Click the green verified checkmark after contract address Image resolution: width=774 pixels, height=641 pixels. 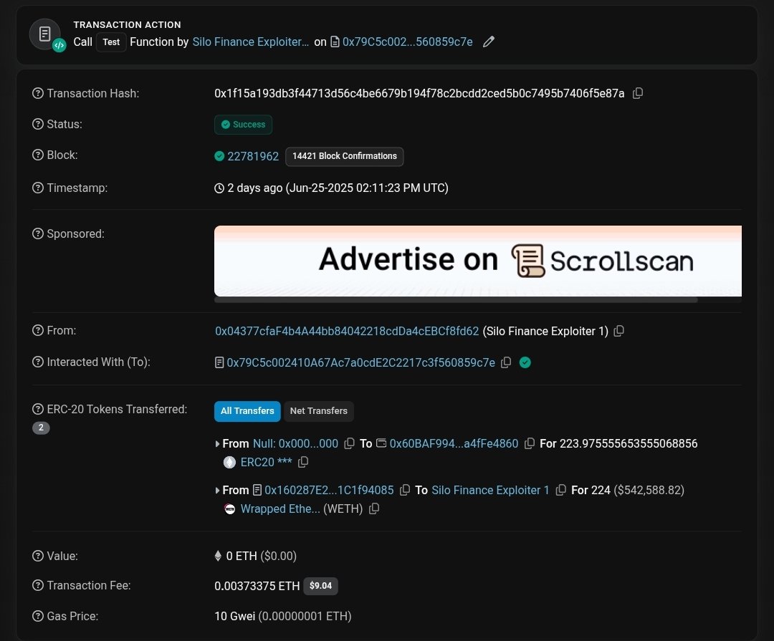(525, 362)
